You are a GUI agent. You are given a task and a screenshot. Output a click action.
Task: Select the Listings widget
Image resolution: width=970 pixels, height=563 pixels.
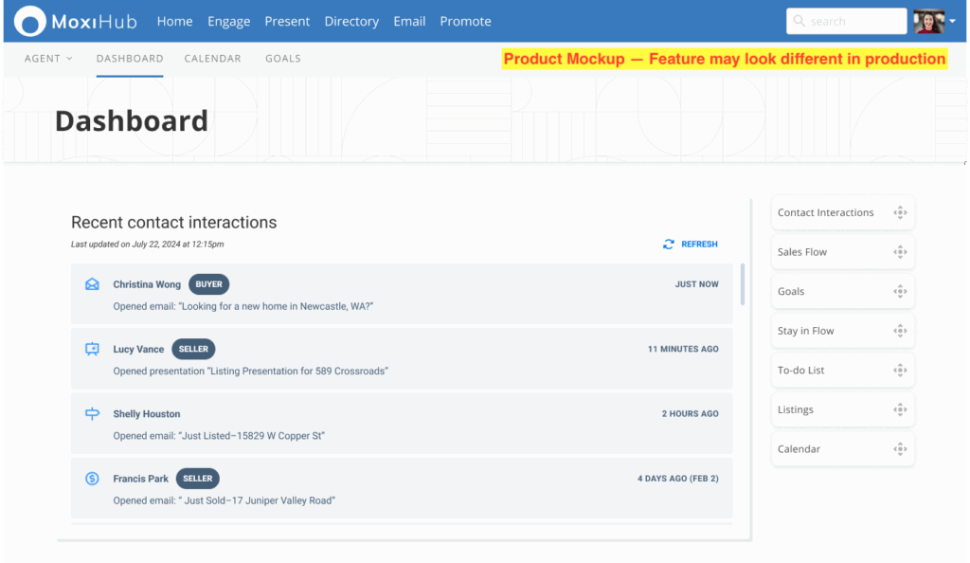click(842, 409)
